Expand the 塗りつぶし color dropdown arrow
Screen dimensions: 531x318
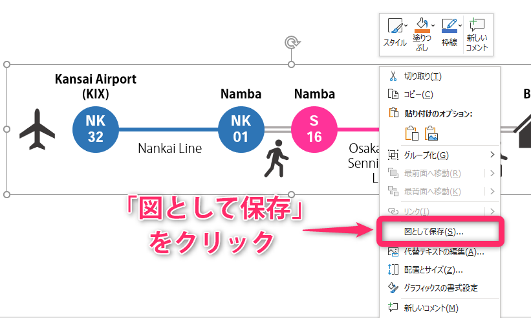[x=433, y=25]
